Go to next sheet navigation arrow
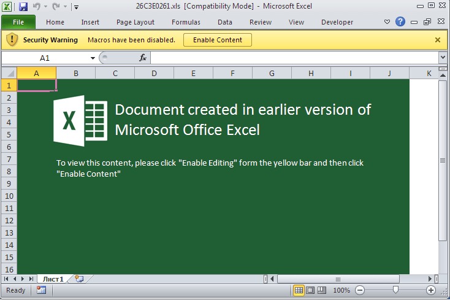 (x=23, y=279)
